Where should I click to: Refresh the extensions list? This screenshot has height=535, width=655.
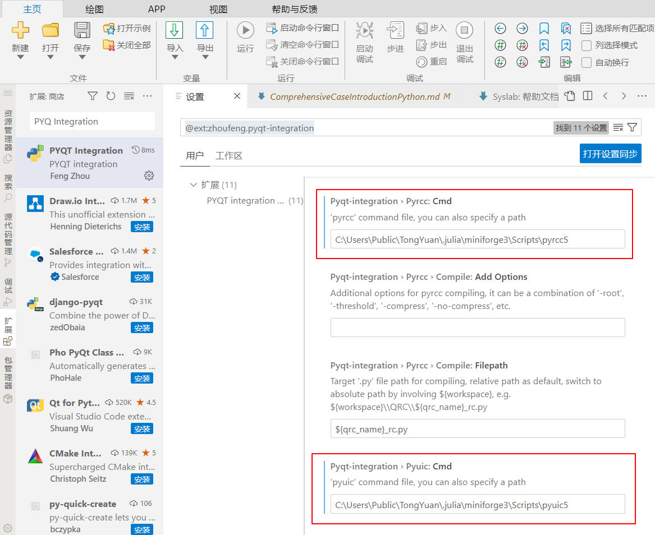[x=111, y=96]
